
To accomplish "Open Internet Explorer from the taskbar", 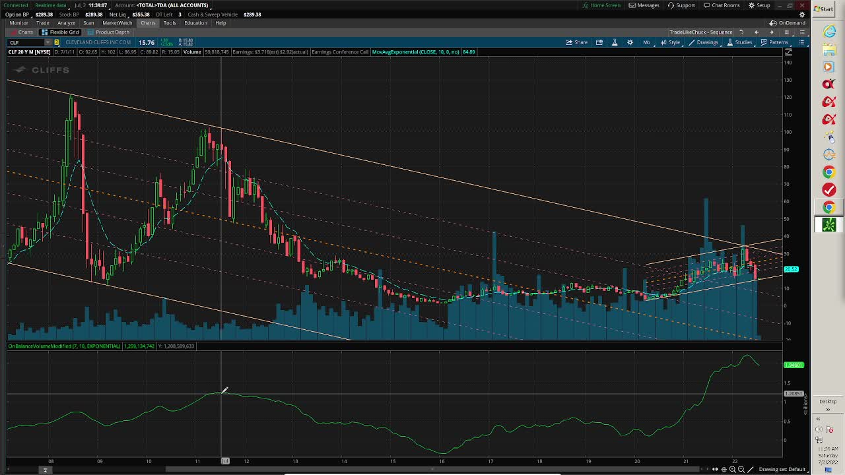I will tap(829, 32).
